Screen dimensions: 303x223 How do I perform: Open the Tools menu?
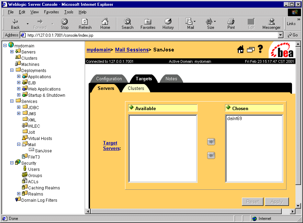pos(69,12)
